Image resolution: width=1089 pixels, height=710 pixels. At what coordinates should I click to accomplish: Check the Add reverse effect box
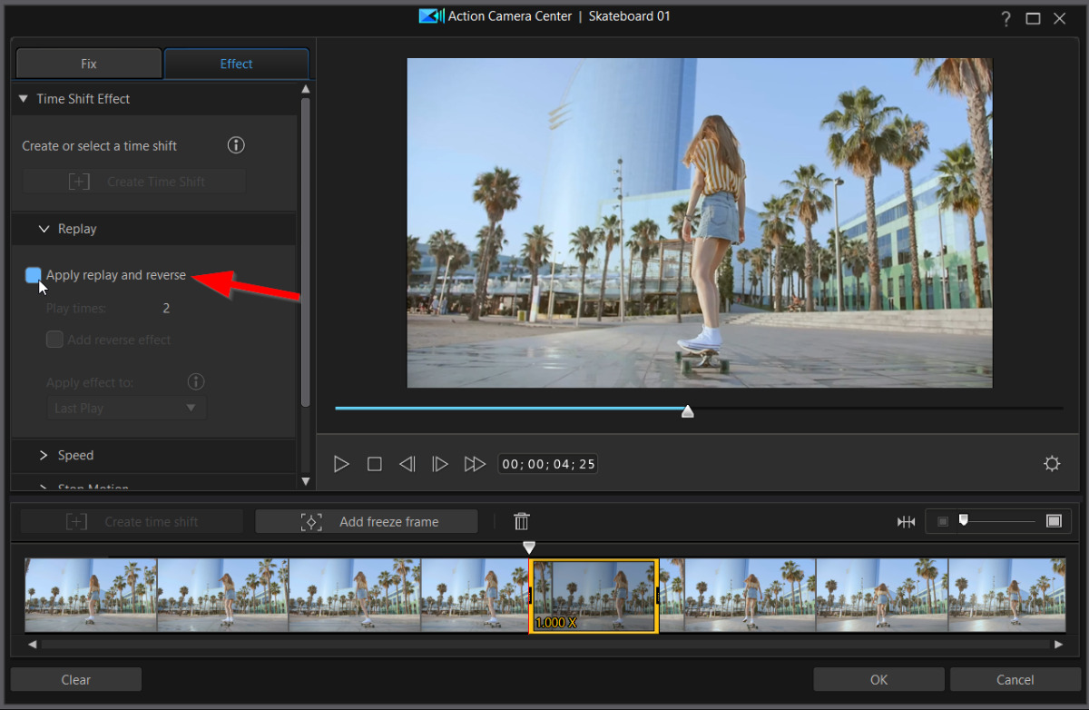pyautogui.click(x=55, y=340)
